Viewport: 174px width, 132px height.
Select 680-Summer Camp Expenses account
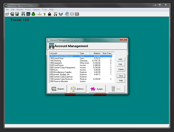click(x=81, y=77)
